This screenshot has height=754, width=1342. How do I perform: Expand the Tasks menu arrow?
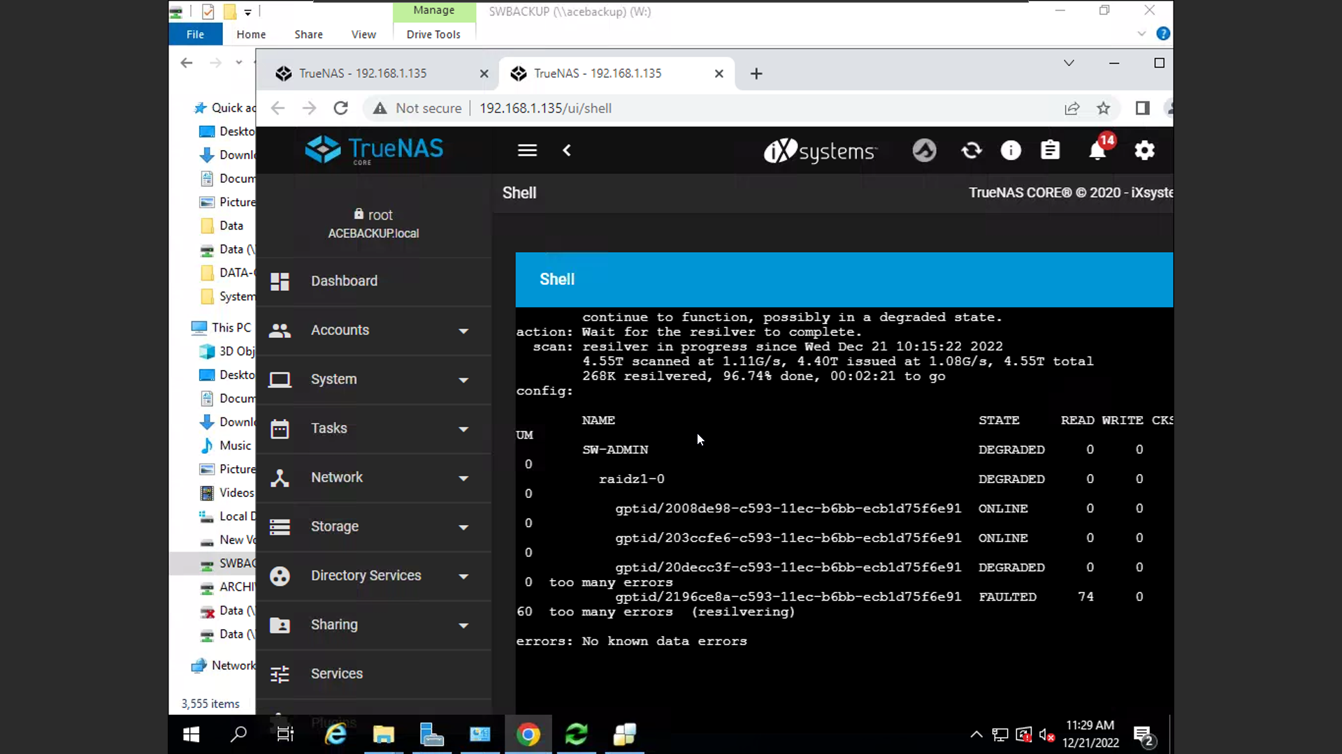click(x=463, y=429)
